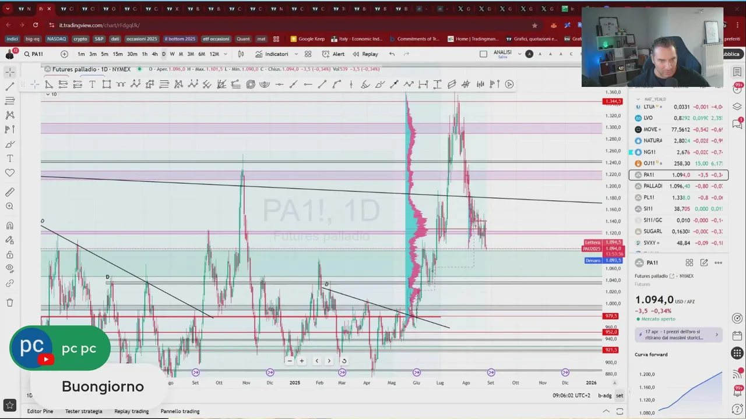Zoom out the chart with minus button
The image size is (746, 419).
click(290, 361)
